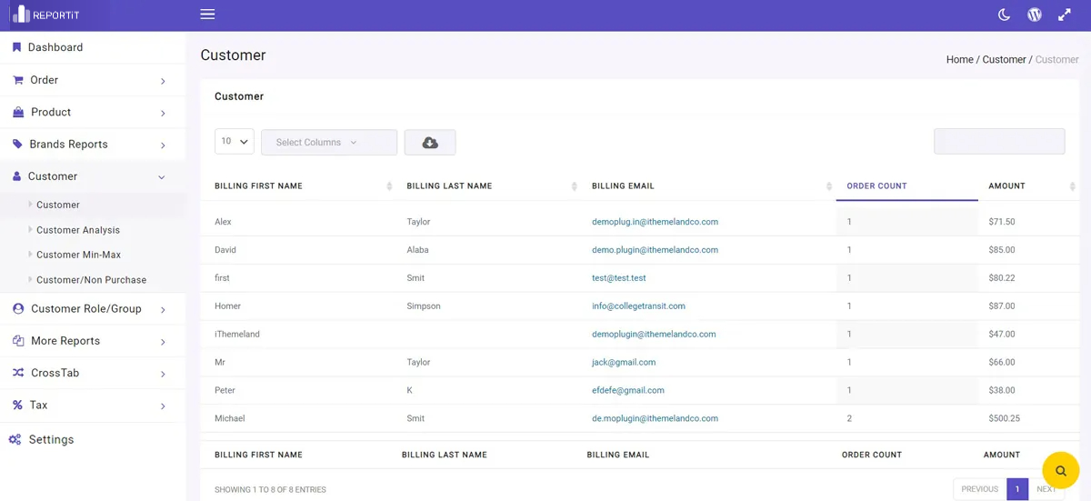This screenshot has height=501, width=1091.
Task: Open email demo.plugin@ithemelandco.com
Action: [x=655, y=250]
